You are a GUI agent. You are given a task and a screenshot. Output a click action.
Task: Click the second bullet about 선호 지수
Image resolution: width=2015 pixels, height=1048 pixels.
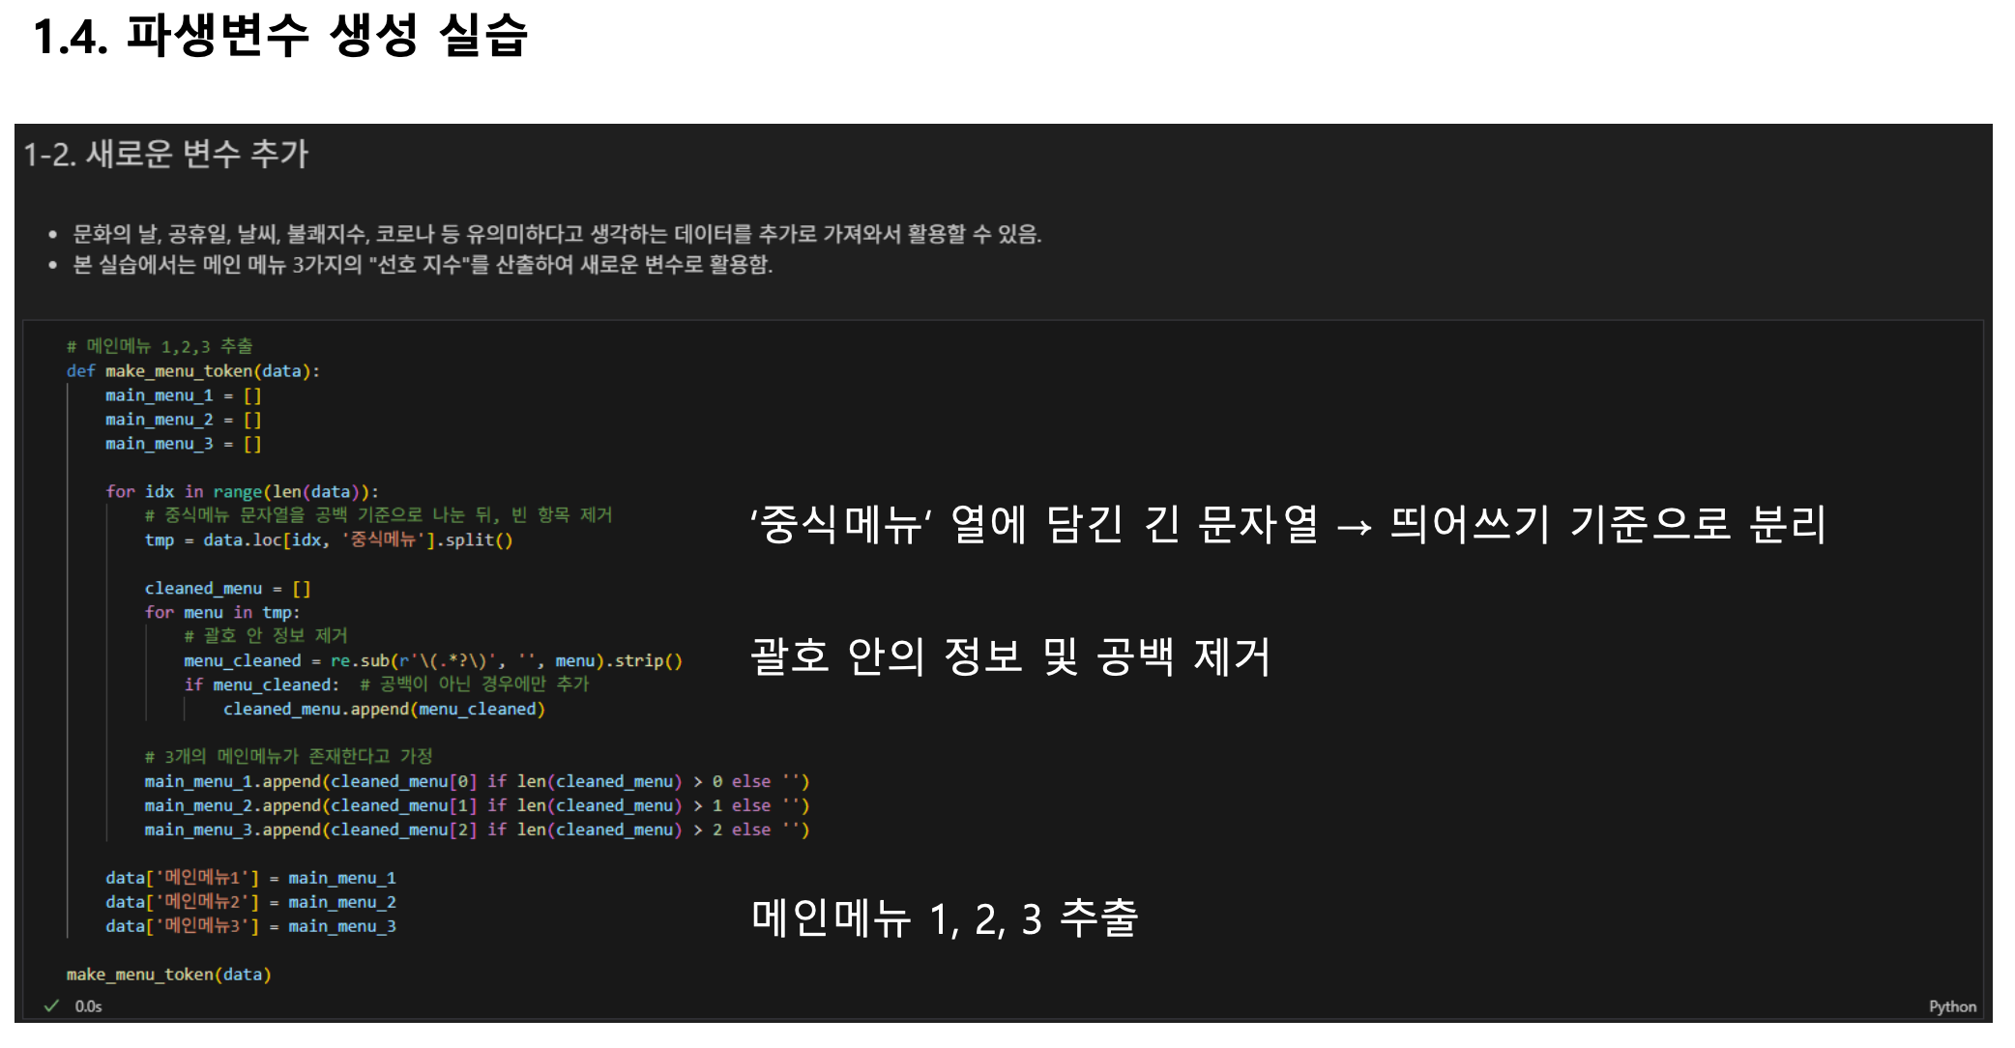coord(423,265)
